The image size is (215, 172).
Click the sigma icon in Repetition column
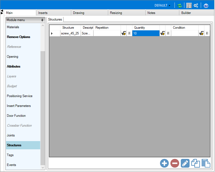click(129, 33)
